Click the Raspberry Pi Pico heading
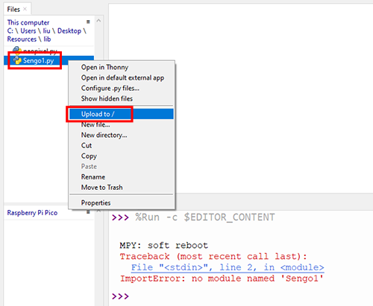This screenshot has width=373, height=306. coord(32,213)
